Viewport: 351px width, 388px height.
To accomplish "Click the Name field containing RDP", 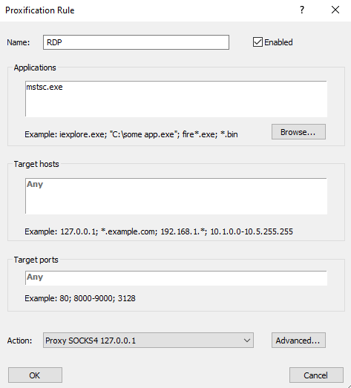I will 136,42.
